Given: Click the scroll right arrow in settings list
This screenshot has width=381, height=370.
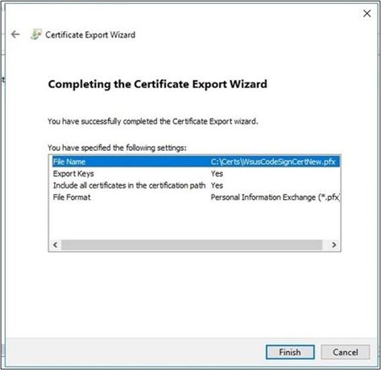Looking at the screenshot, I should pyautogui.click(x=334, y=245).
